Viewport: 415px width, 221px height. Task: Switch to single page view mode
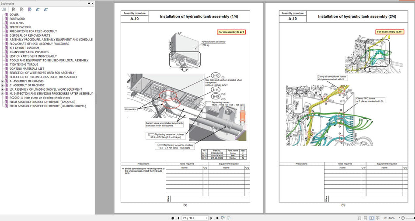pos(359,218)
